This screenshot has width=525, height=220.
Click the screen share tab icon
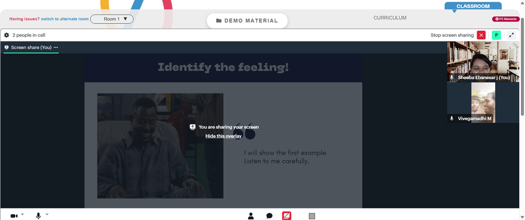click(x=6, y=48)
